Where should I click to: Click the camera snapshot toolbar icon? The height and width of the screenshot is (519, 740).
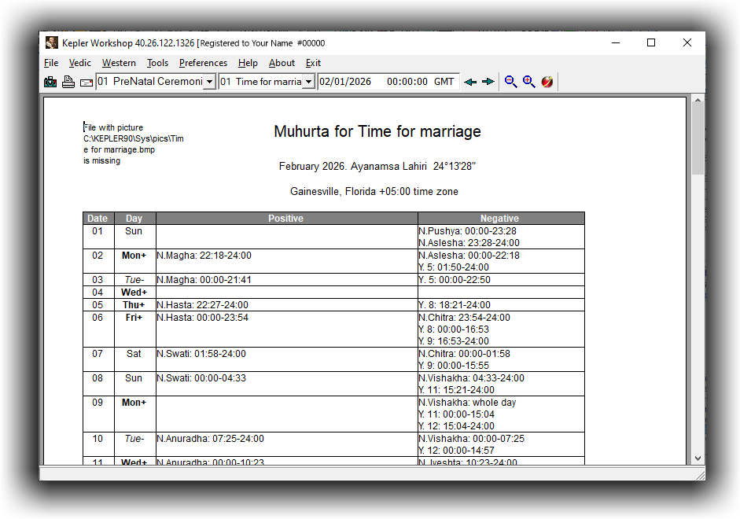(50, 82)
